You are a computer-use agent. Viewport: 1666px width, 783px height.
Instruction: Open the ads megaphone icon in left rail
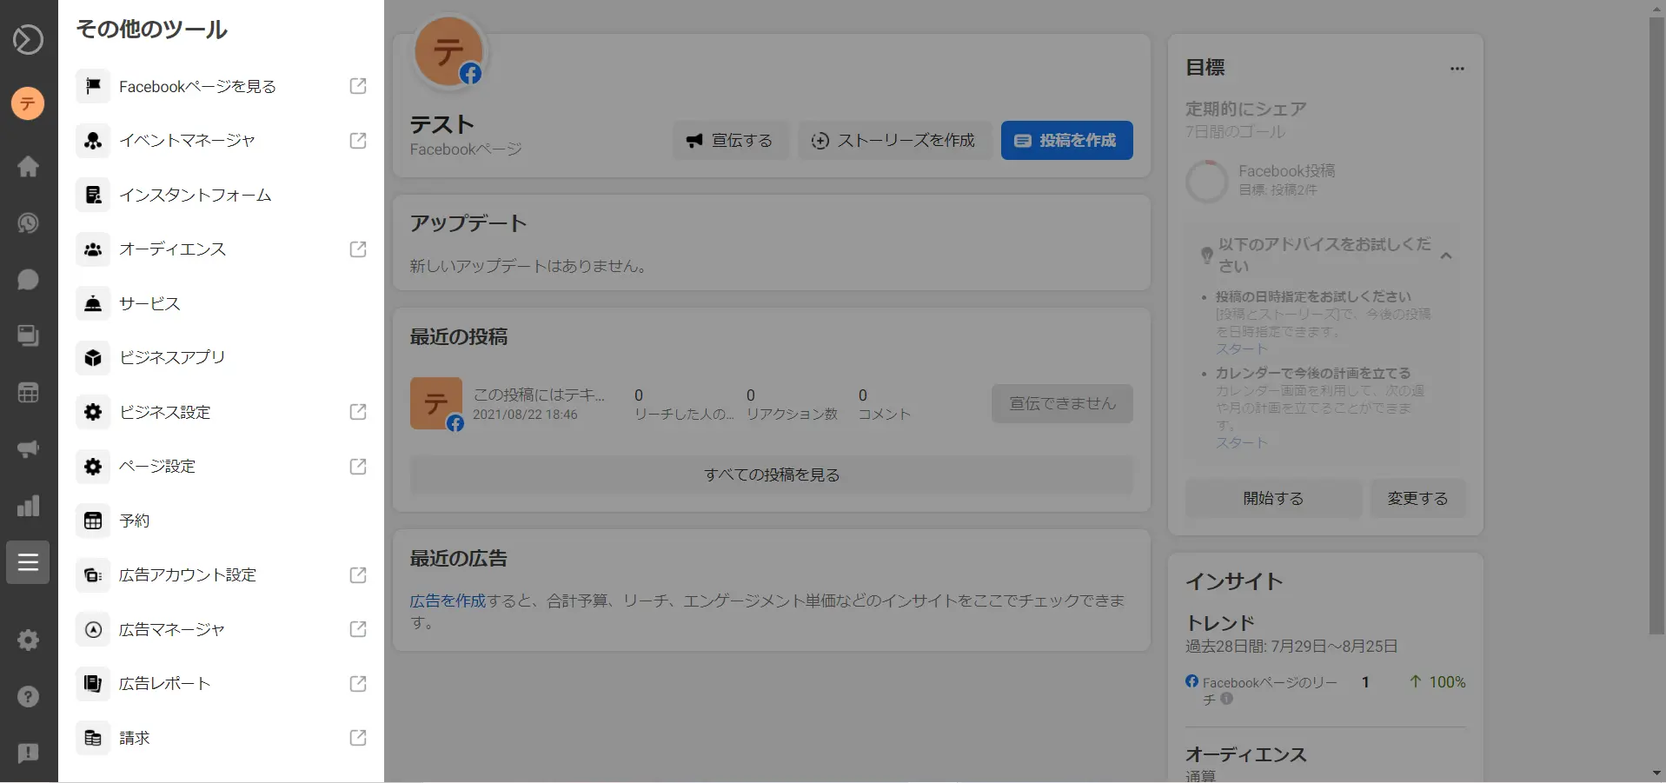[28, 449]
